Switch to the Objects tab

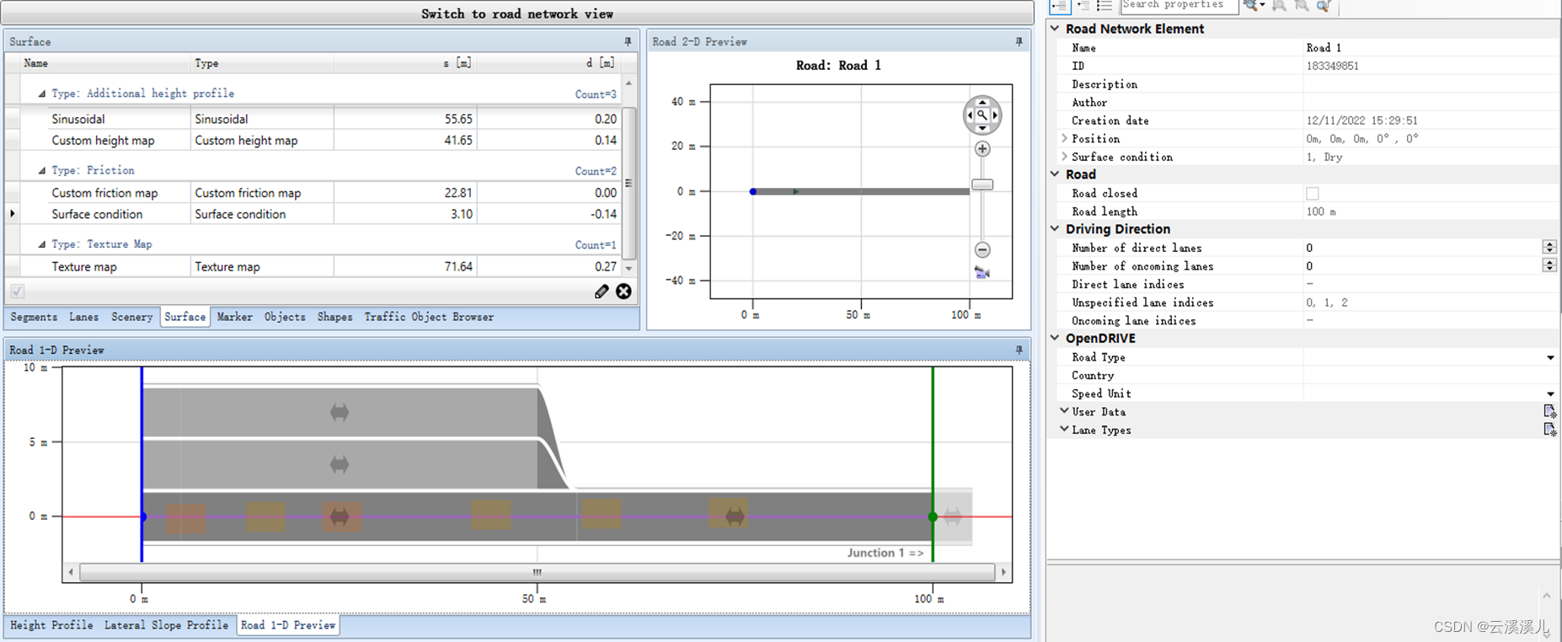coord(285,317)
